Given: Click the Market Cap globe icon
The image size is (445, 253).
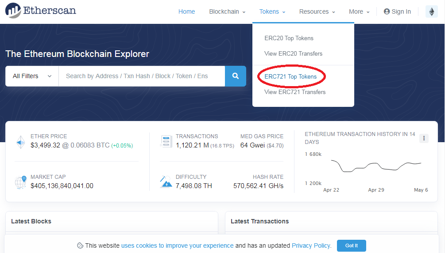Looking at the screenshot, I should tap(21, 182).
